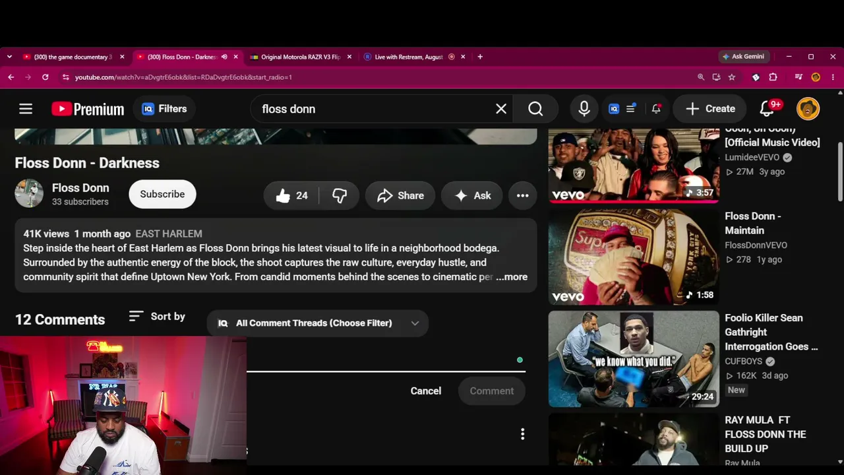The image size is (844, 475).
Task: Close the Live with Restream tab
Action: 463,57
